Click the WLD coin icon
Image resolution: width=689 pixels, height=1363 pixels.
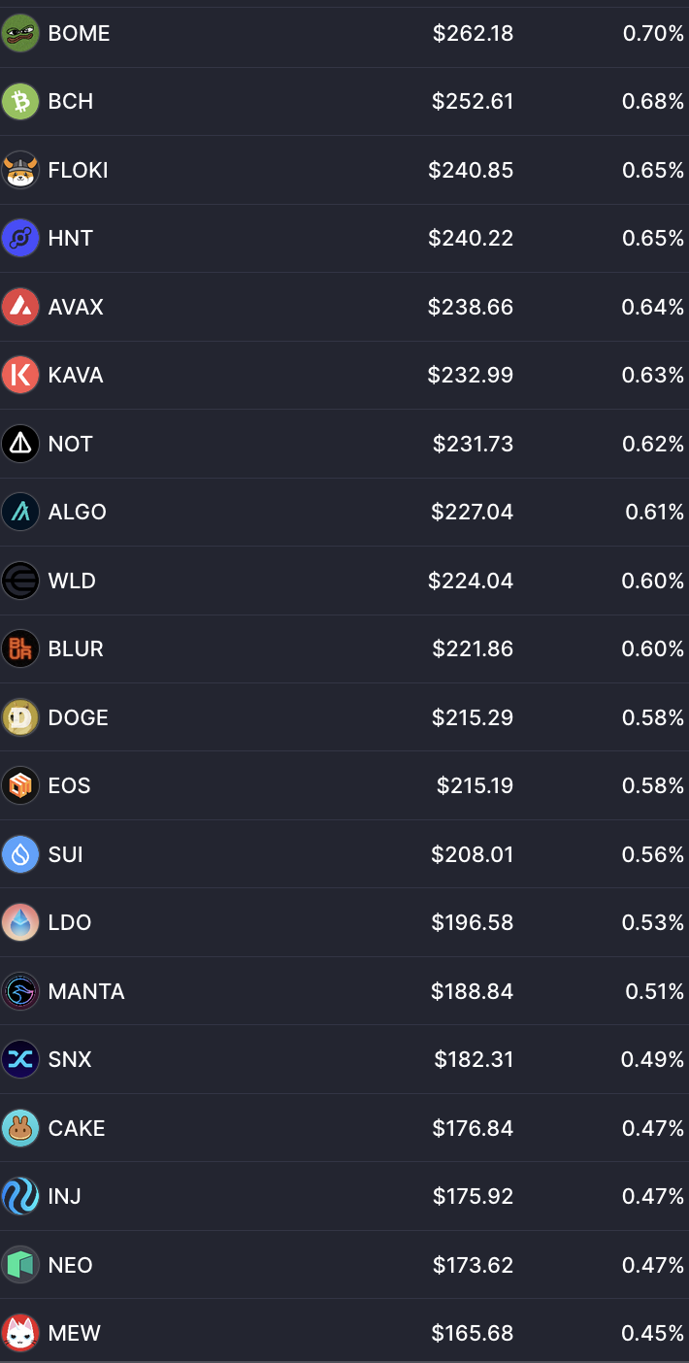[x=20, y=582]
